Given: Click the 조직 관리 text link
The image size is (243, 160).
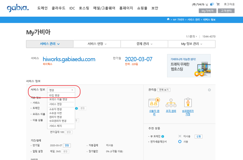Looking at the screenshot, I should pos(171,111).
